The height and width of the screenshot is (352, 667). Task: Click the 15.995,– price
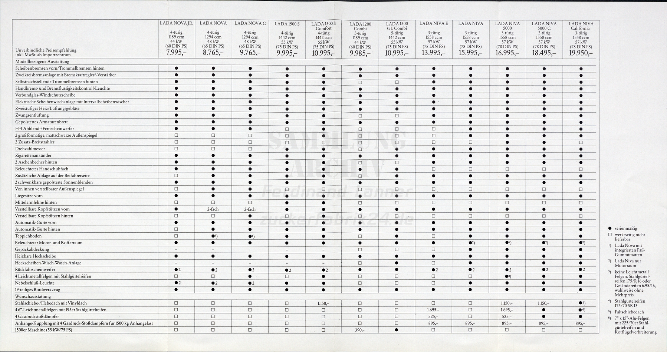click(470, 53)
